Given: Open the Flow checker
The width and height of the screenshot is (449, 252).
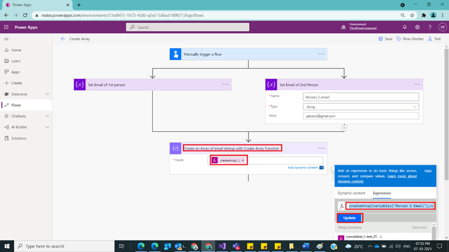Looking at the screenshot, I should (x=410, y=39).
